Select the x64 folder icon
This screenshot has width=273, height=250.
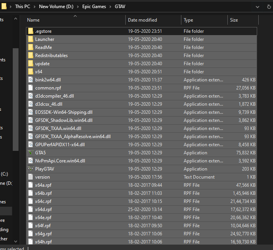coord(31,72)
